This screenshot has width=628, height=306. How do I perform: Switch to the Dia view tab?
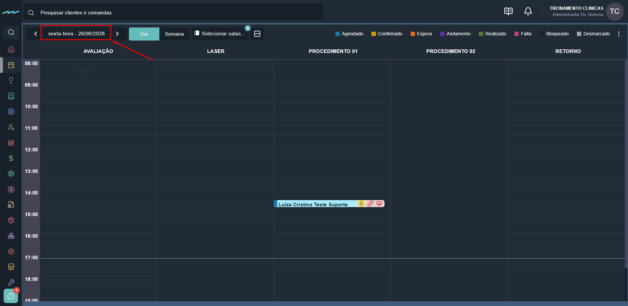click(144, 34)
